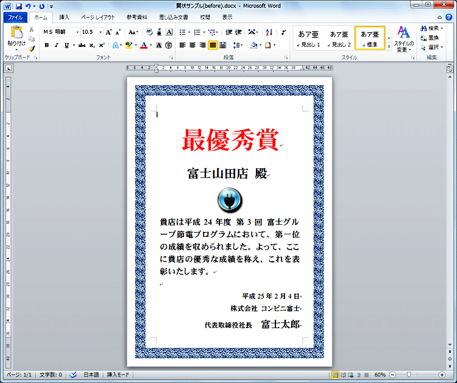Apply strikethrough formatting
The width and height of the screenshot is (457, 383).
[82, 45]
